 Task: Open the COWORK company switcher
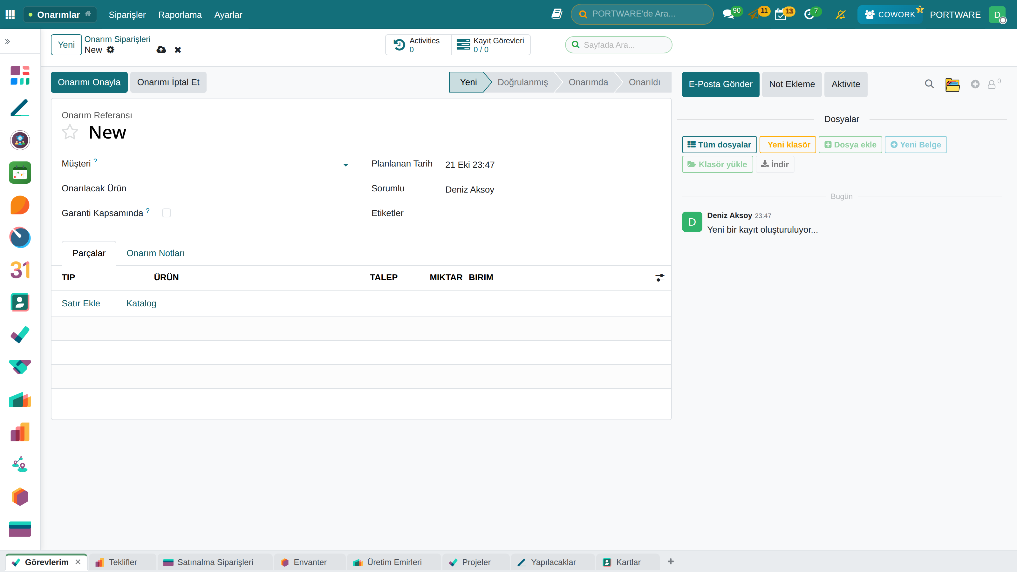(x=890, y=15)
